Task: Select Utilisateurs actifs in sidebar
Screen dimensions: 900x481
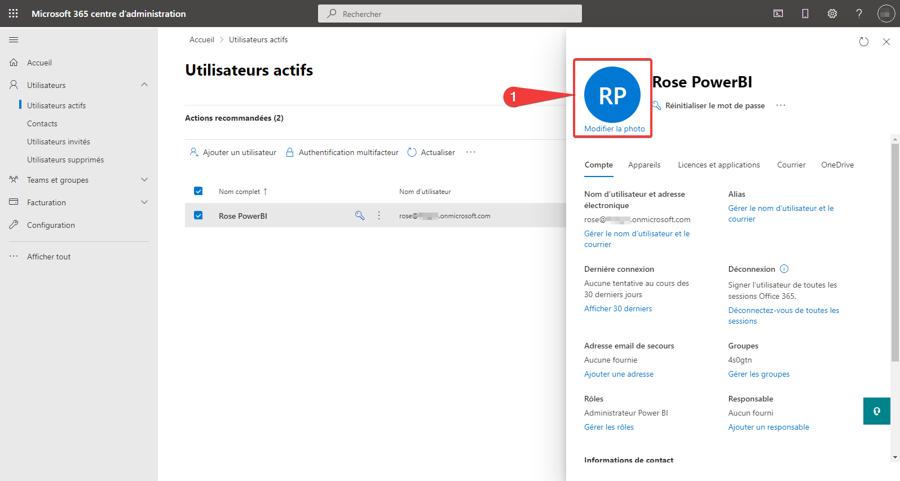Action: 56,105
